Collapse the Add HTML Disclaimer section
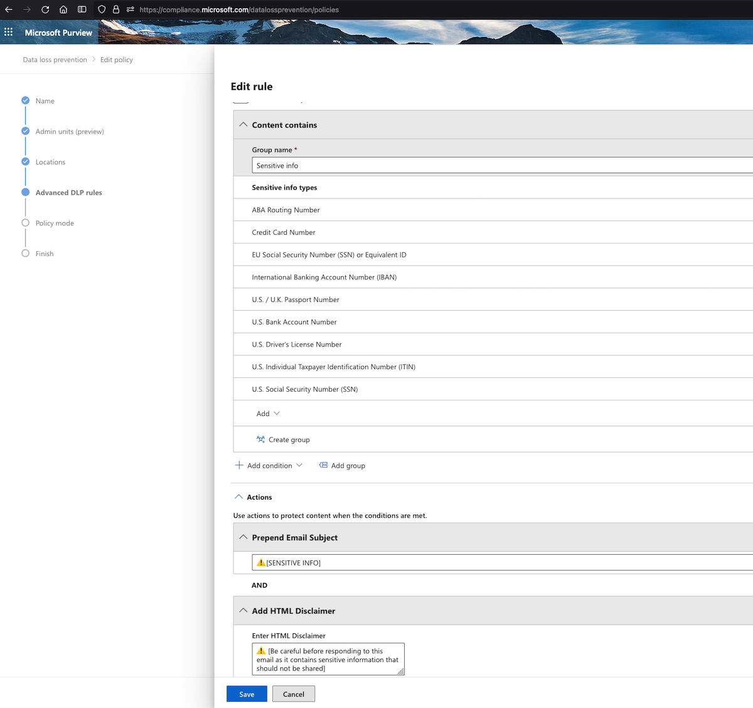The image size is (753, 708). (x=243, y=610)
